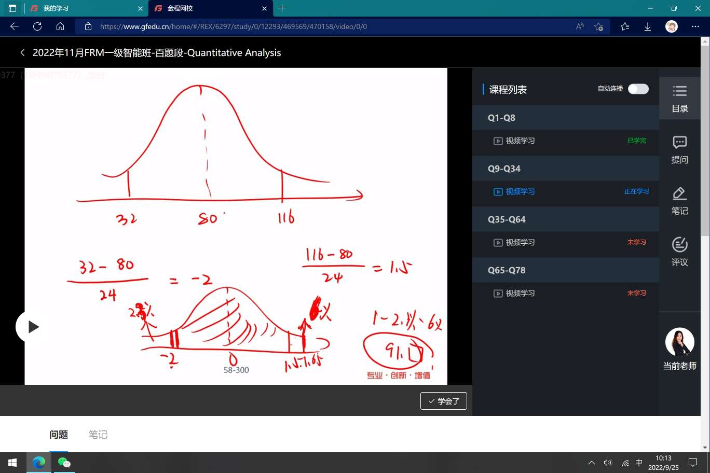Switch the 中 input method indicator
The width and height of the screenshot is (710, 473).
639,463
